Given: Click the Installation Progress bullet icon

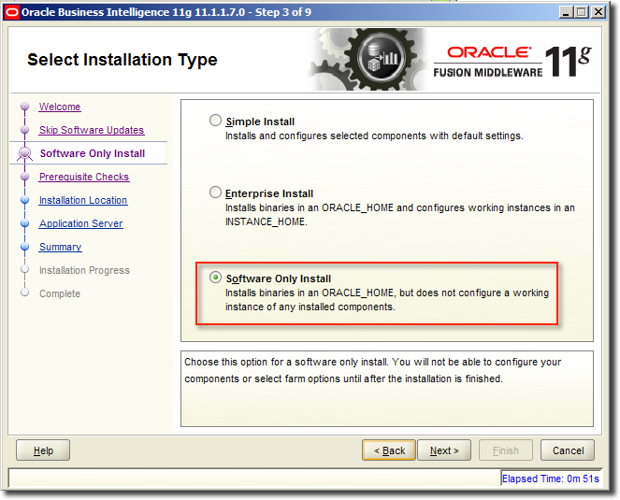Looking at the screenshot, I should pyautogui.click(x=25, y=269).
